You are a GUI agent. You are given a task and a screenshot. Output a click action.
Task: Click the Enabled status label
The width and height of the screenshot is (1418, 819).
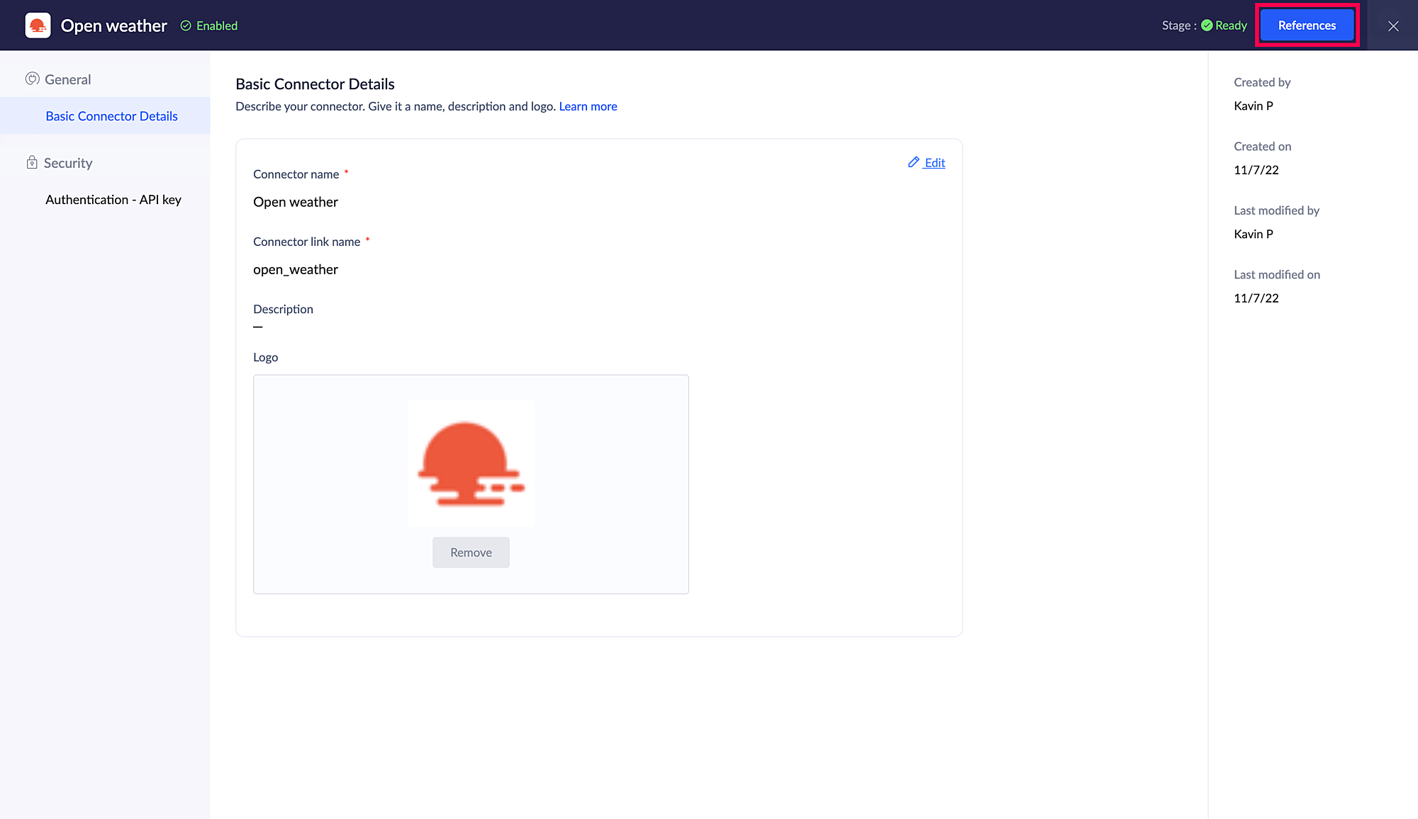coord(217,26)
